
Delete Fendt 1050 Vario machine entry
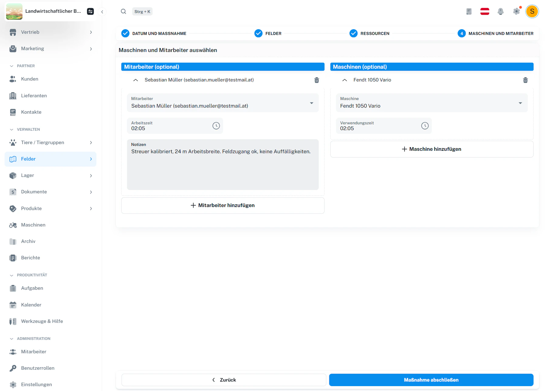pos(525,80)
